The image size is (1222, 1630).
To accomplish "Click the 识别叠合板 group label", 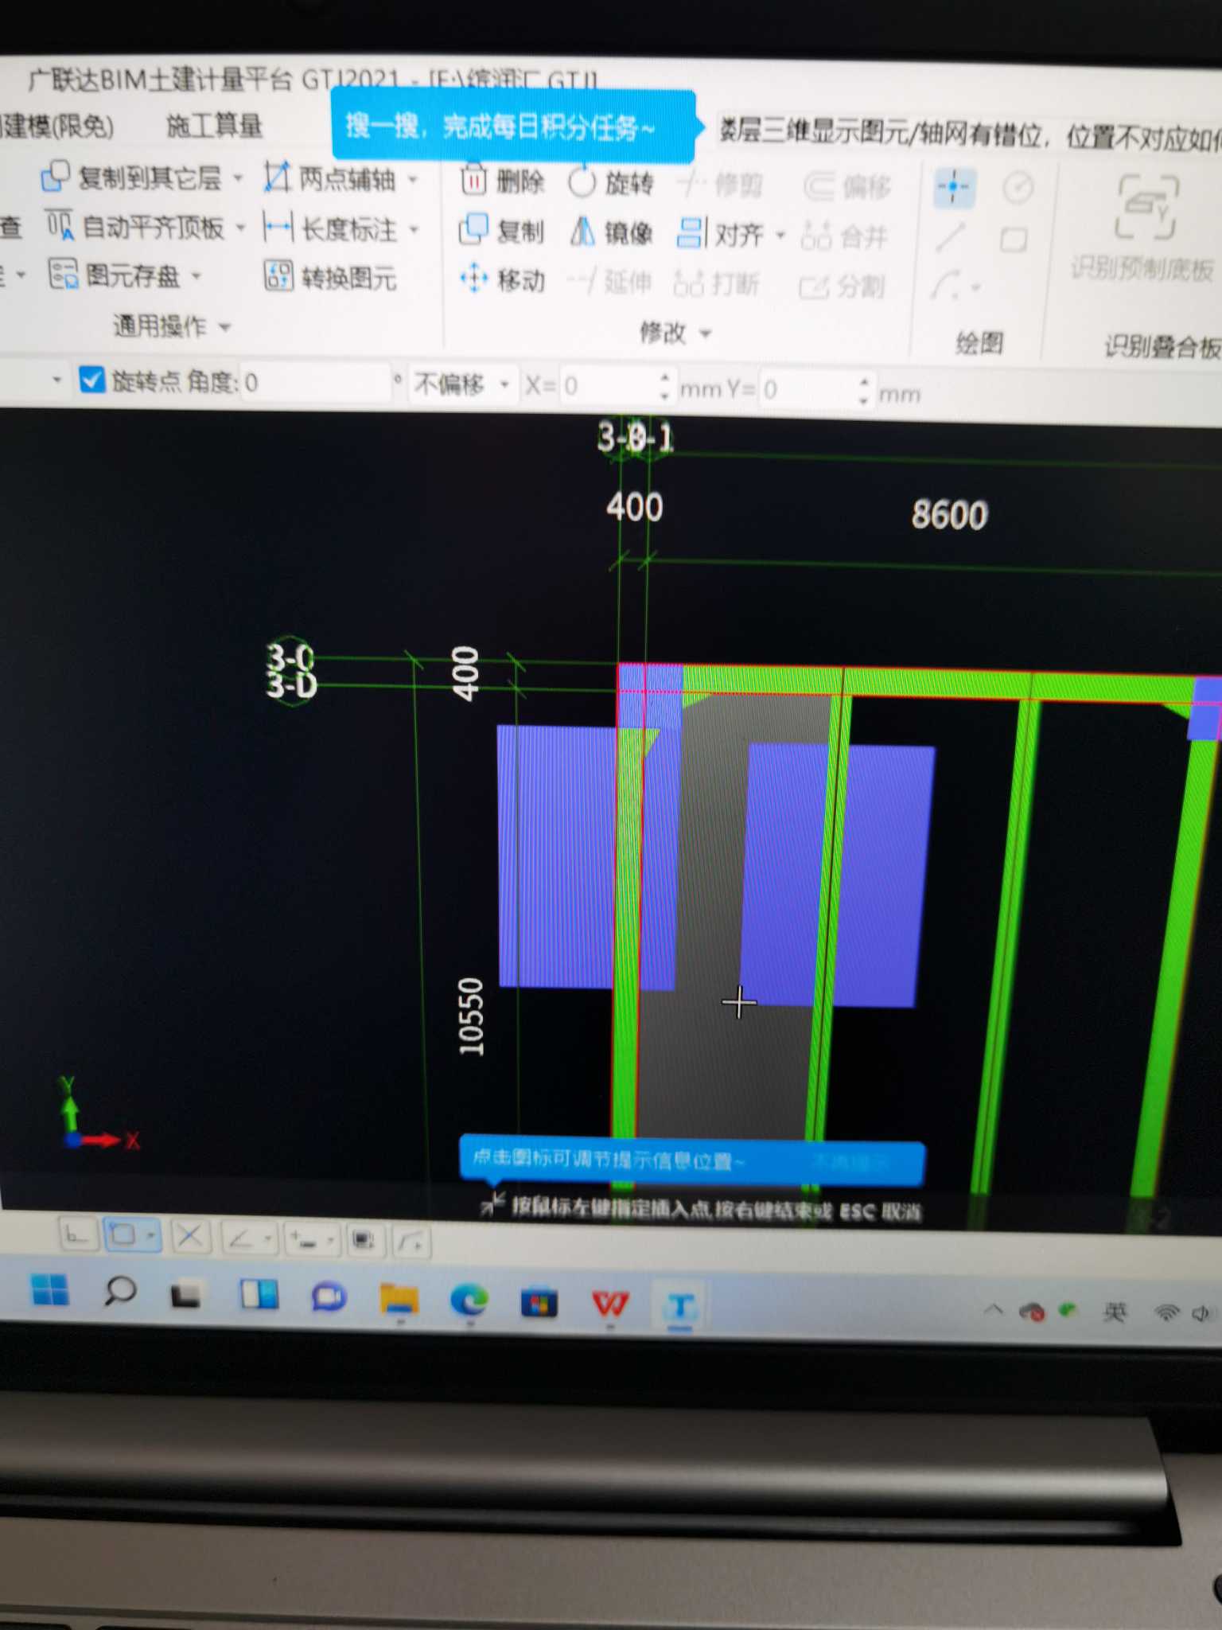I will (1163, 347).
